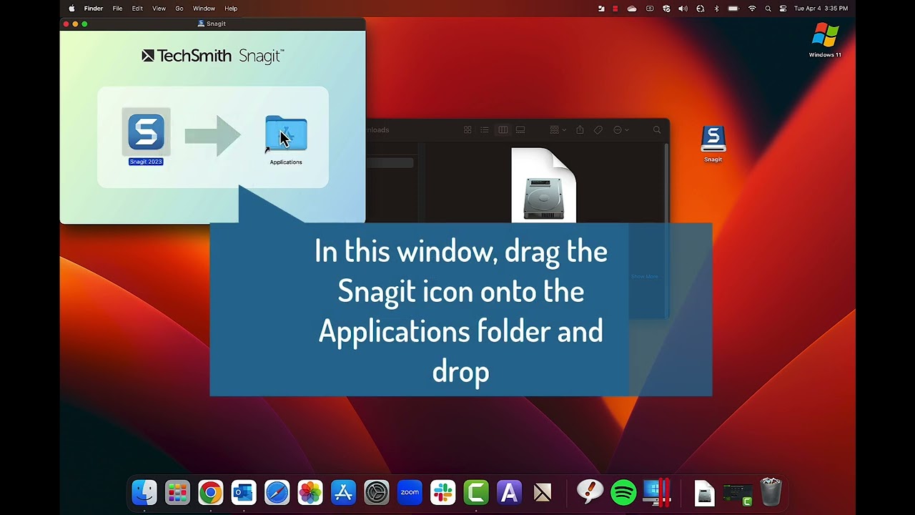Open the Parallels Windows icon in Dock
915x515 pixels.
(x=656, y=492)
